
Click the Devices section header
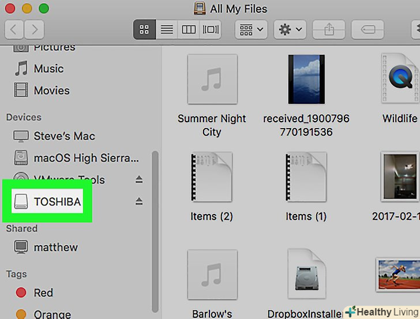(24, 117)
